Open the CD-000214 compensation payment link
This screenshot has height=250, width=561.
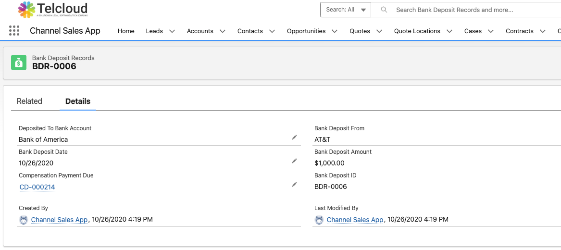[37, 187]
